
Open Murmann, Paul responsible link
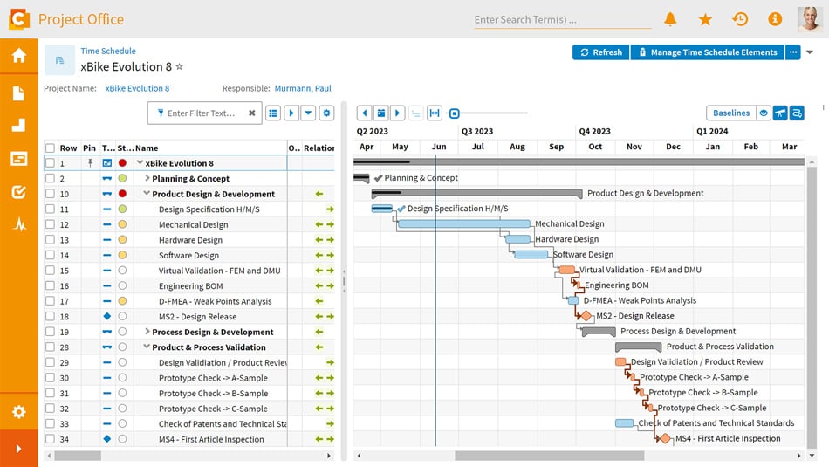pyautogui.click(x=303, y=88)
